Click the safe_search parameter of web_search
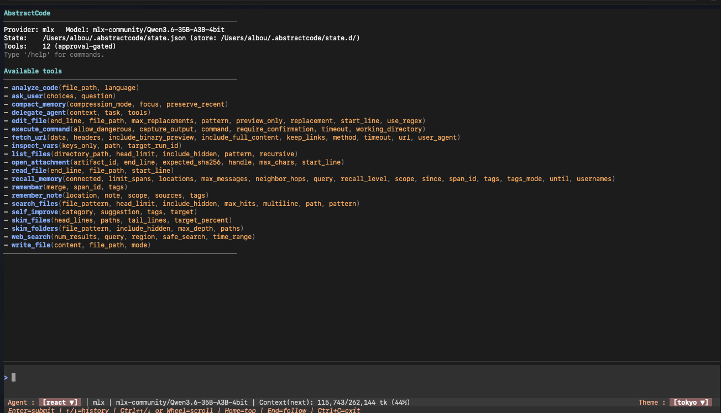 pyautogui.click(x=184, y=237)
